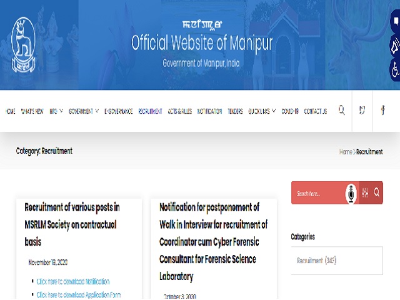Open Recruitment (343) category link

coord(317,261)
